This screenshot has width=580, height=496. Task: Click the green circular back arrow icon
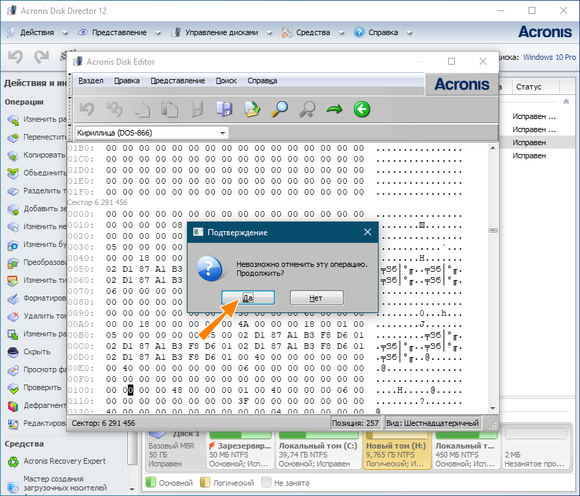pyautogui.click(x=362, y=109)
